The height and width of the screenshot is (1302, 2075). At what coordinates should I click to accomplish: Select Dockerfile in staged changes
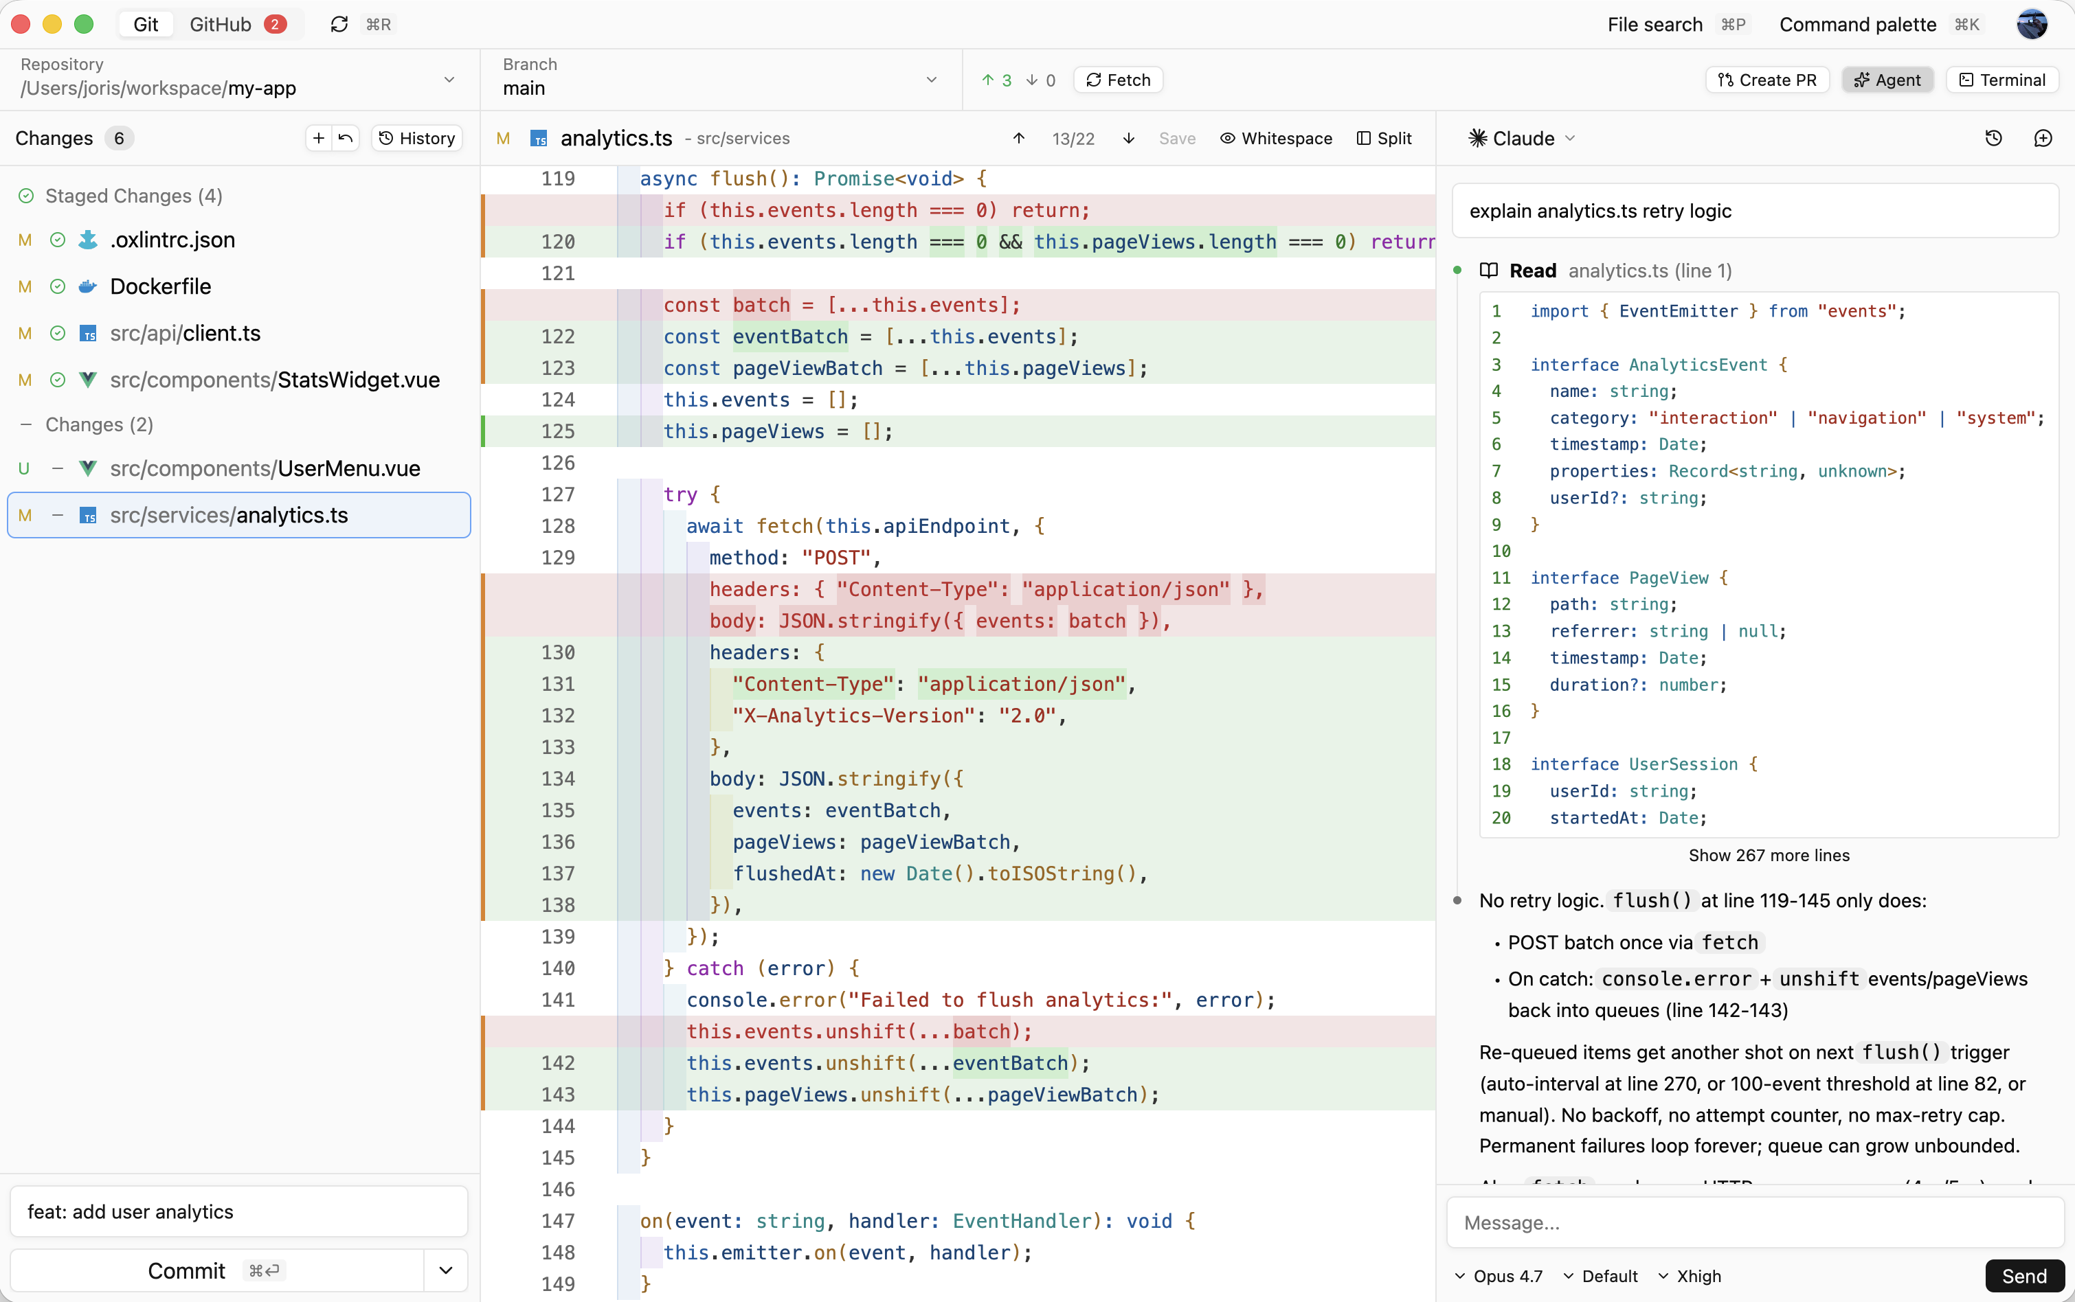point(240,286)
